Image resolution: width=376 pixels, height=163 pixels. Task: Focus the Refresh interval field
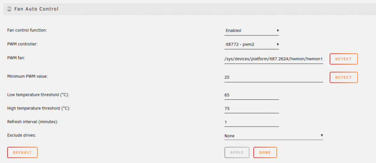coord(252,122)
